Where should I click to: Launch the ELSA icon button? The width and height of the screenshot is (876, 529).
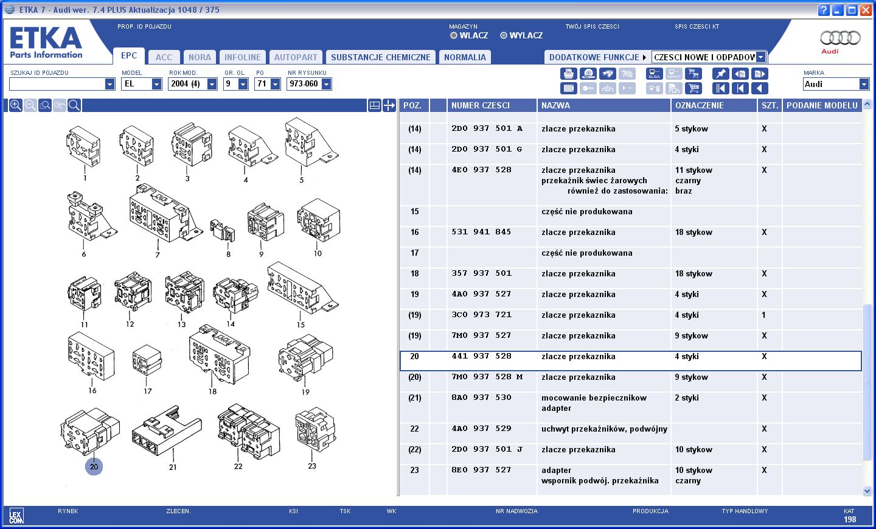click(x=655, y=74)
